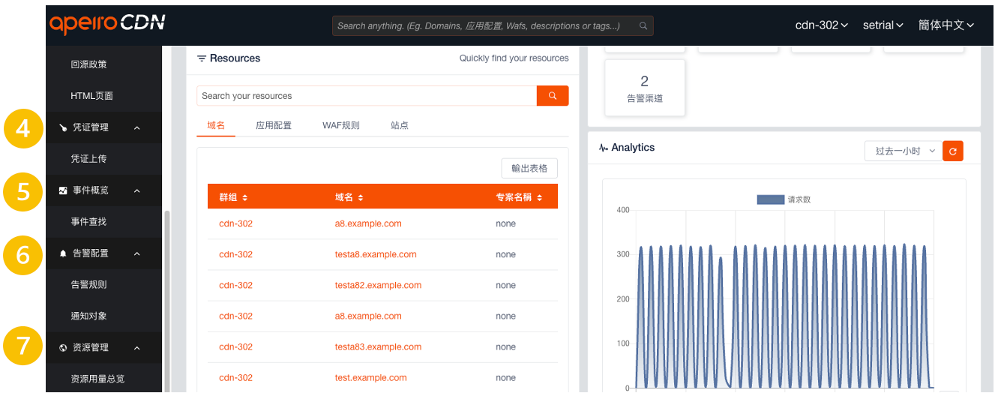Click the magnifier icon in top search bar

point(643,26)
